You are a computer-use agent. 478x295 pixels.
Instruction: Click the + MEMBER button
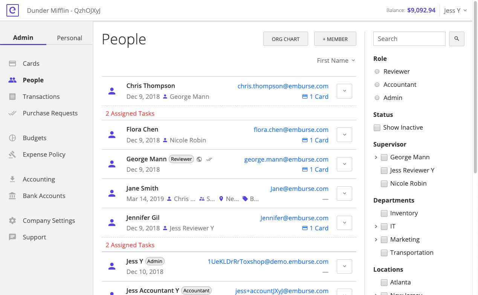(335, 39)
